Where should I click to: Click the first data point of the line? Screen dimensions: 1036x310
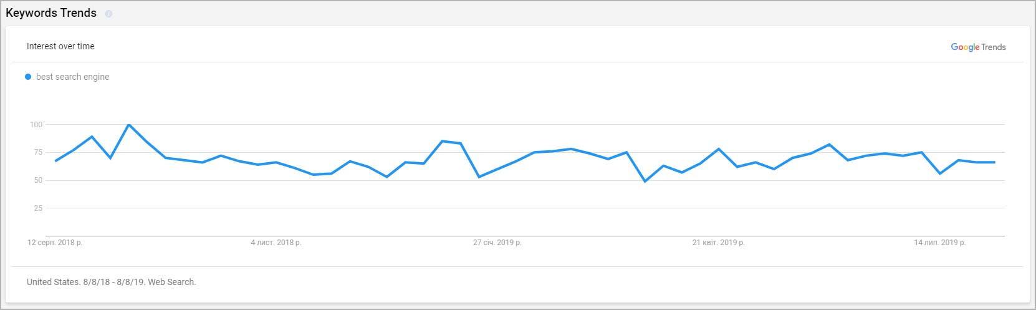pyautogui.click(x=55, y=161)
